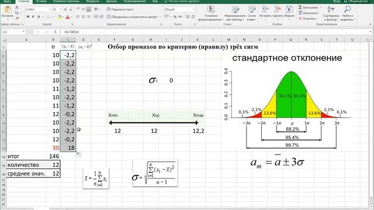Open the Name Box dropdown arrow
The width and height of the screenshot is (374, 210).
23,32
